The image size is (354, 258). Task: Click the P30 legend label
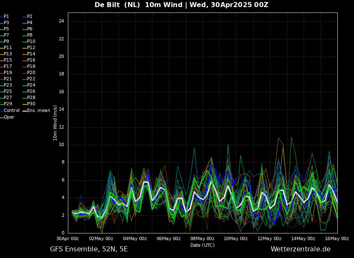tap(31, 104)
